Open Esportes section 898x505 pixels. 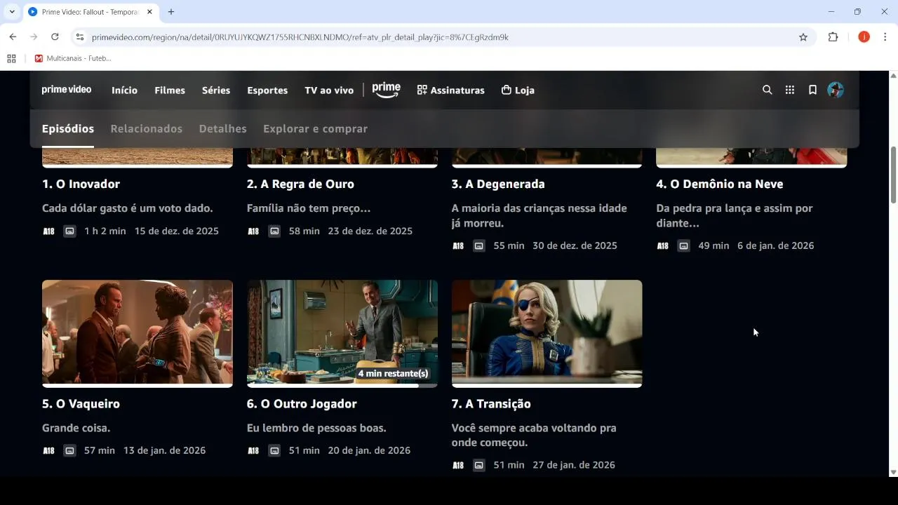tap(267, 90)
